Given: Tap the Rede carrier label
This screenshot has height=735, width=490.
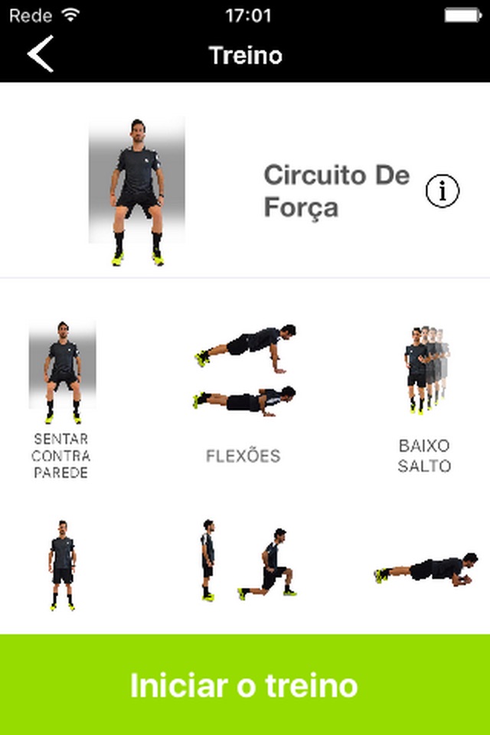Looking at the screenshot, I should coord(31,15).
